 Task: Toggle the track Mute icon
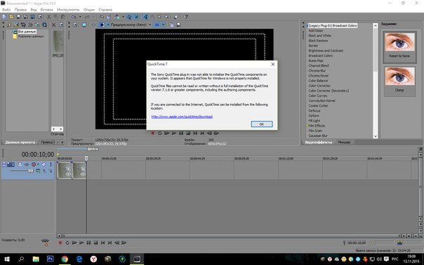tap(44, 164)
